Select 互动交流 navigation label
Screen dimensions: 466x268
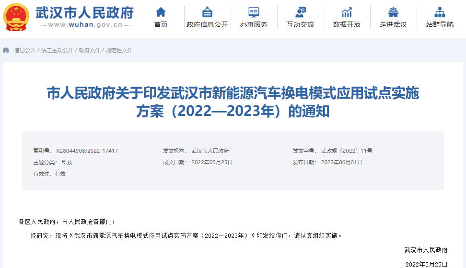tap(300, 24)
